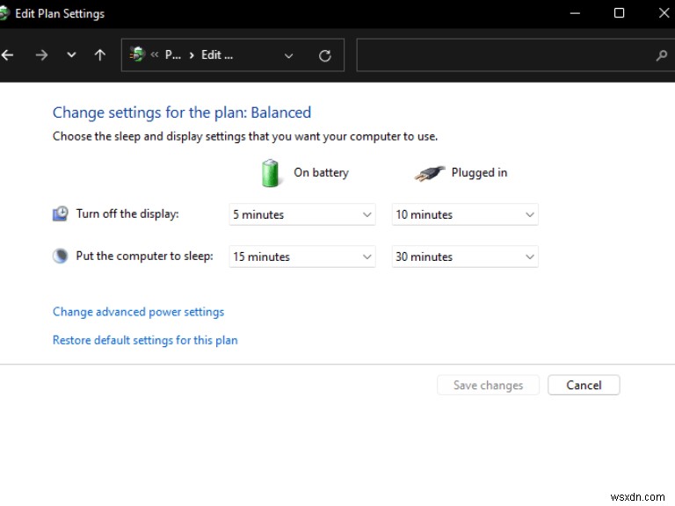Go up one level arrow
This screenshot has height=506, width=675.
[x=100, y=55]
